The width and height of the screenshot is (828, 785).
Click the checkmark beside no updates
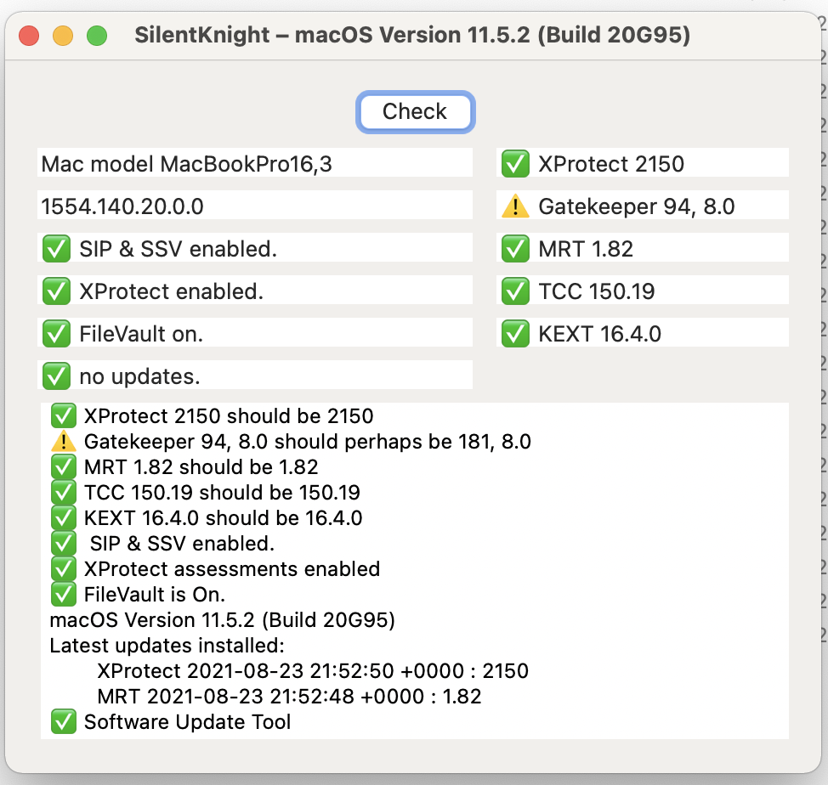pyautogui.click(x=56, y=376)
